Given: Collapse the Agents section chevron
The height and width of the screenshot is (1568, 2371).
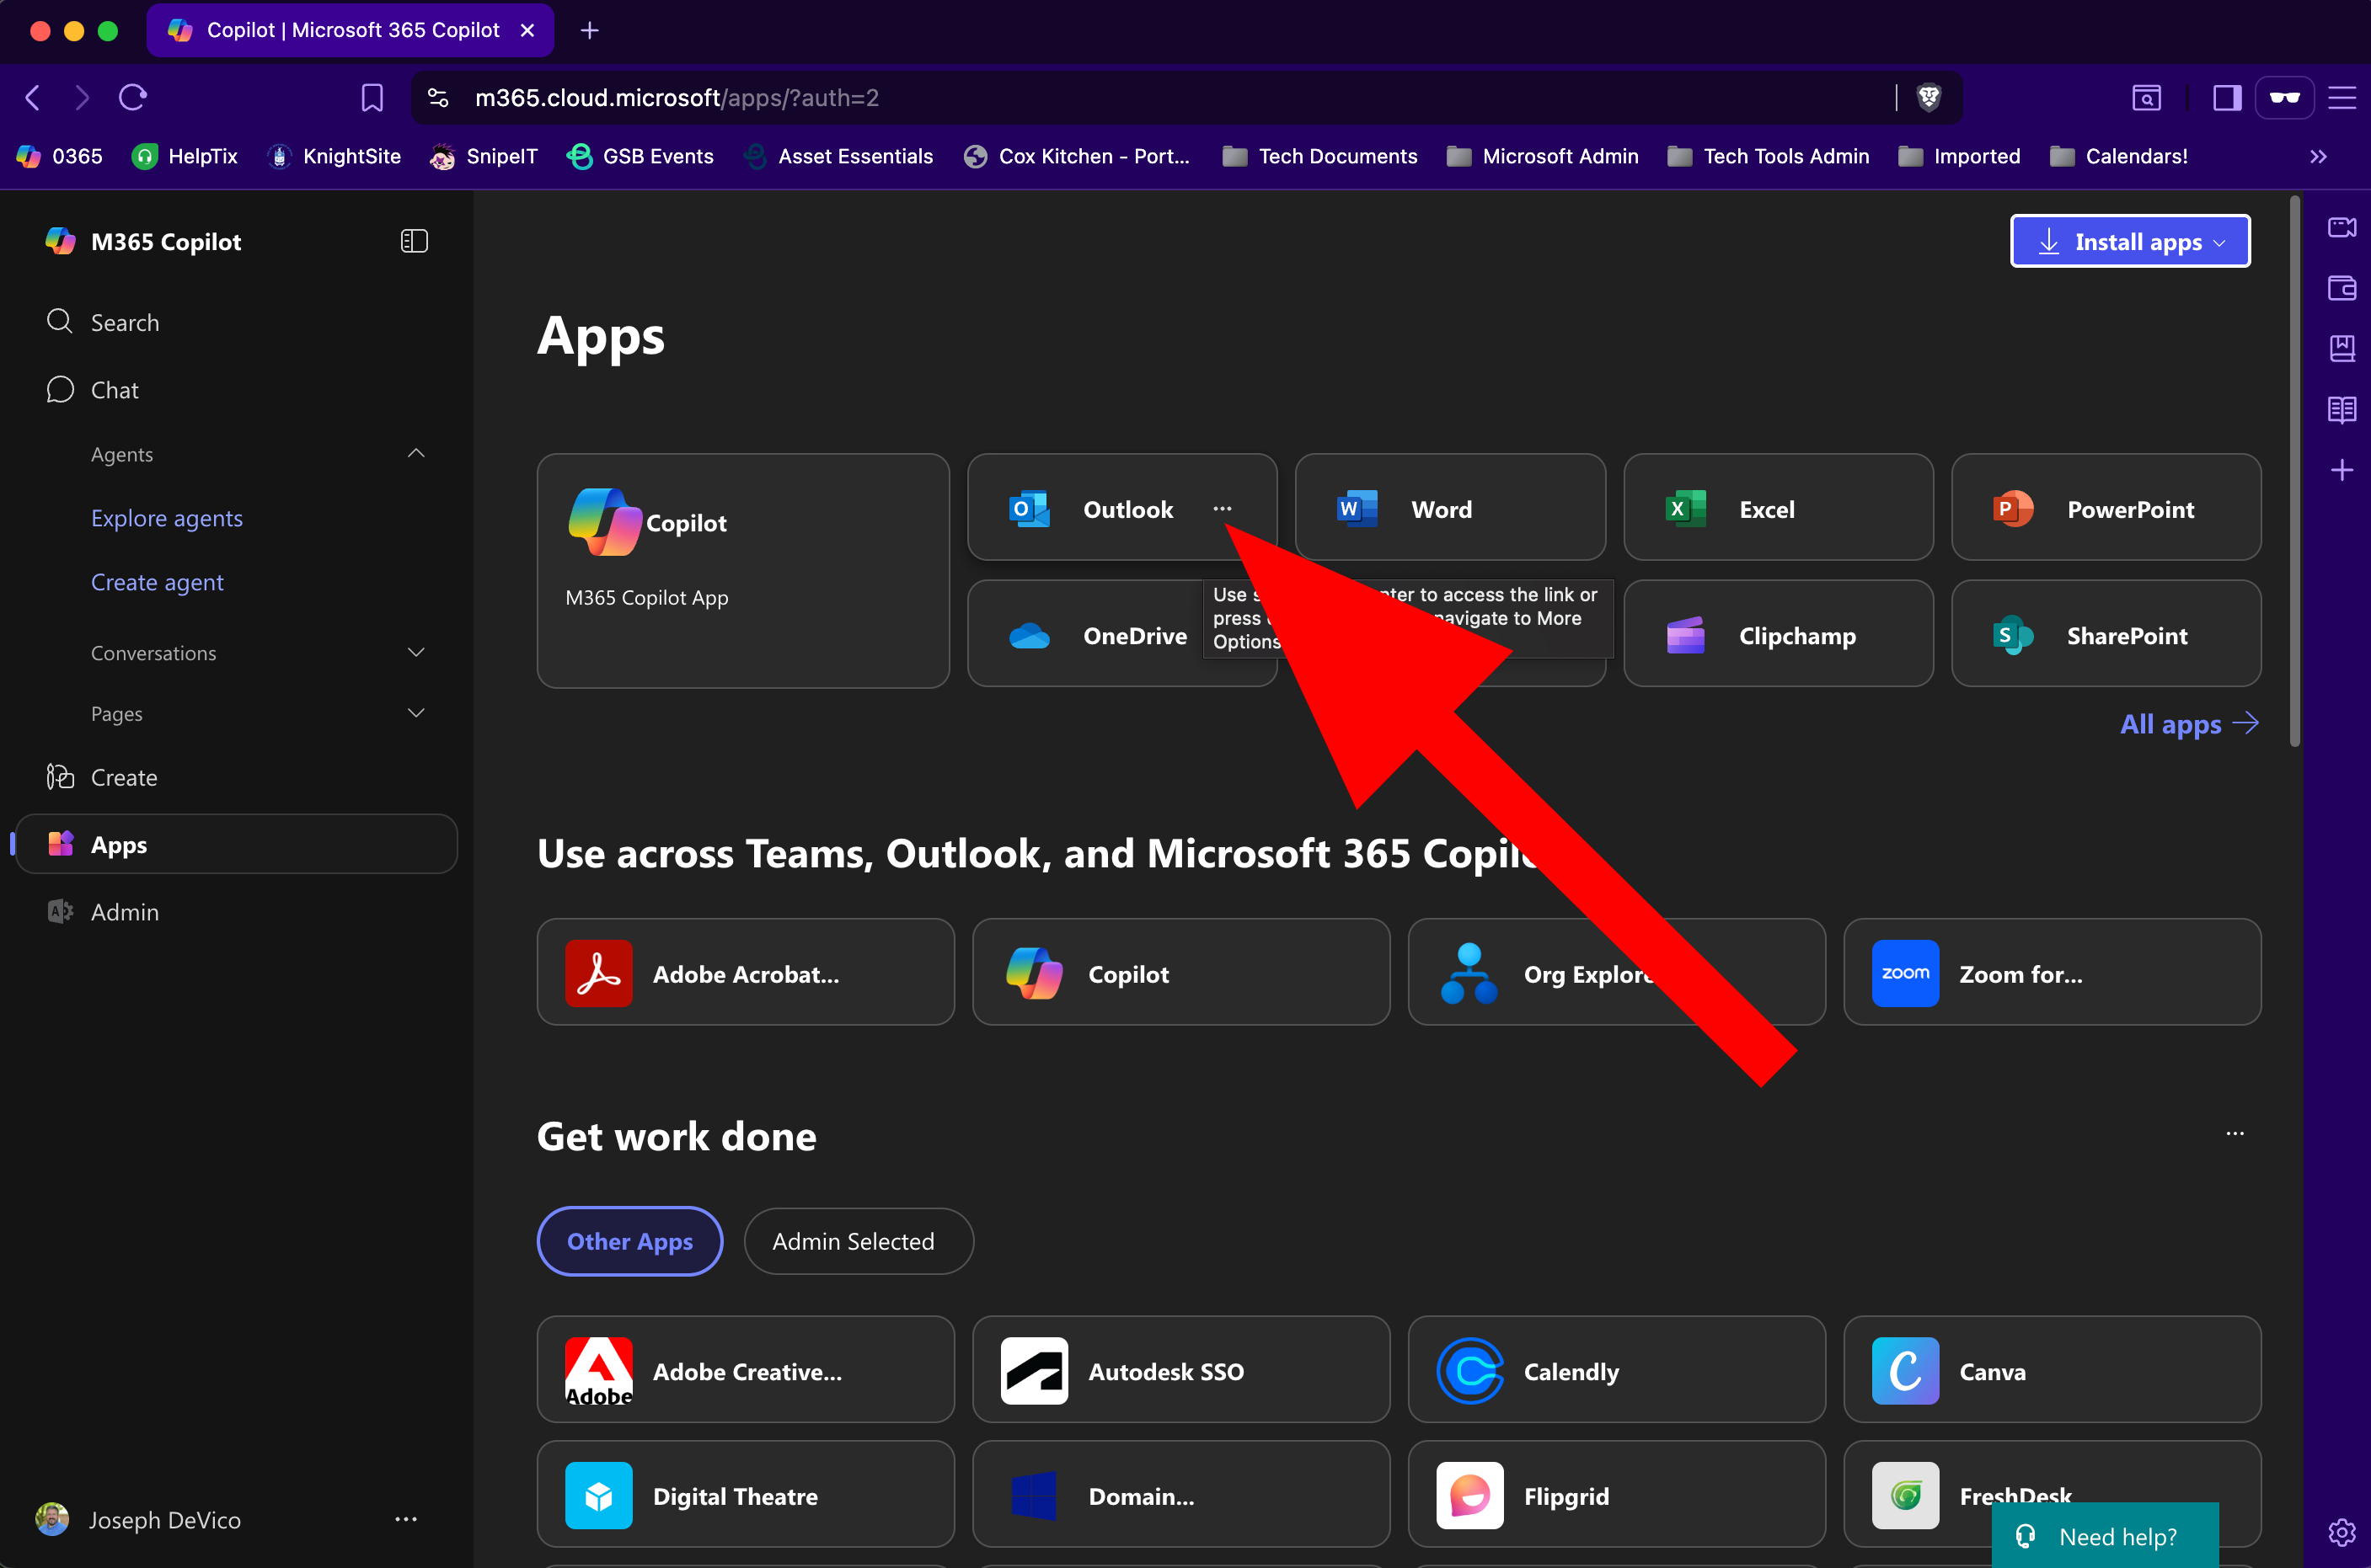Looking at the screenshot, I should click(416, 454).
